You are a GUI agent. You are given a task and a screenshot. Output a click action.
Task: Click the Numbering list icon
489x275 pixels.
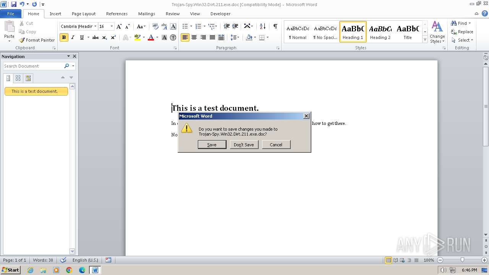tap(198, 26)
